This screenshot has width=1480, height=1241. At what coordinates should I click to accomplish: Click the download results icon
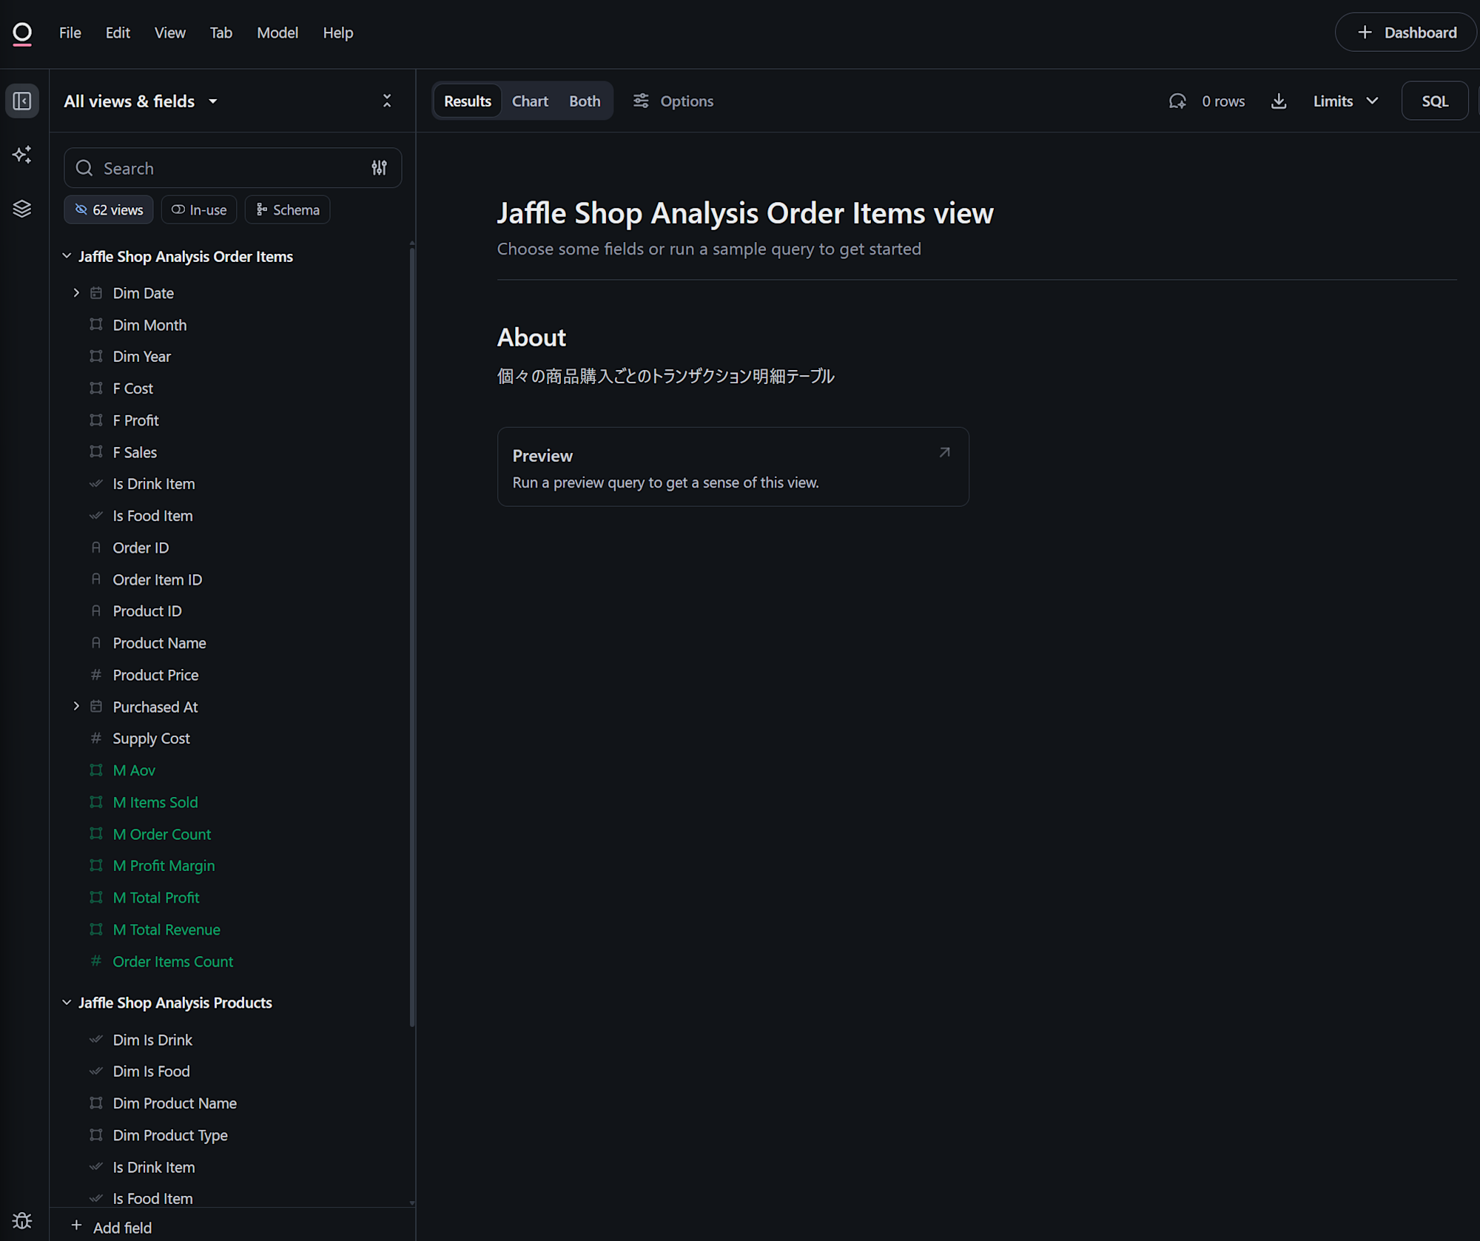(x=1279, y=101)
